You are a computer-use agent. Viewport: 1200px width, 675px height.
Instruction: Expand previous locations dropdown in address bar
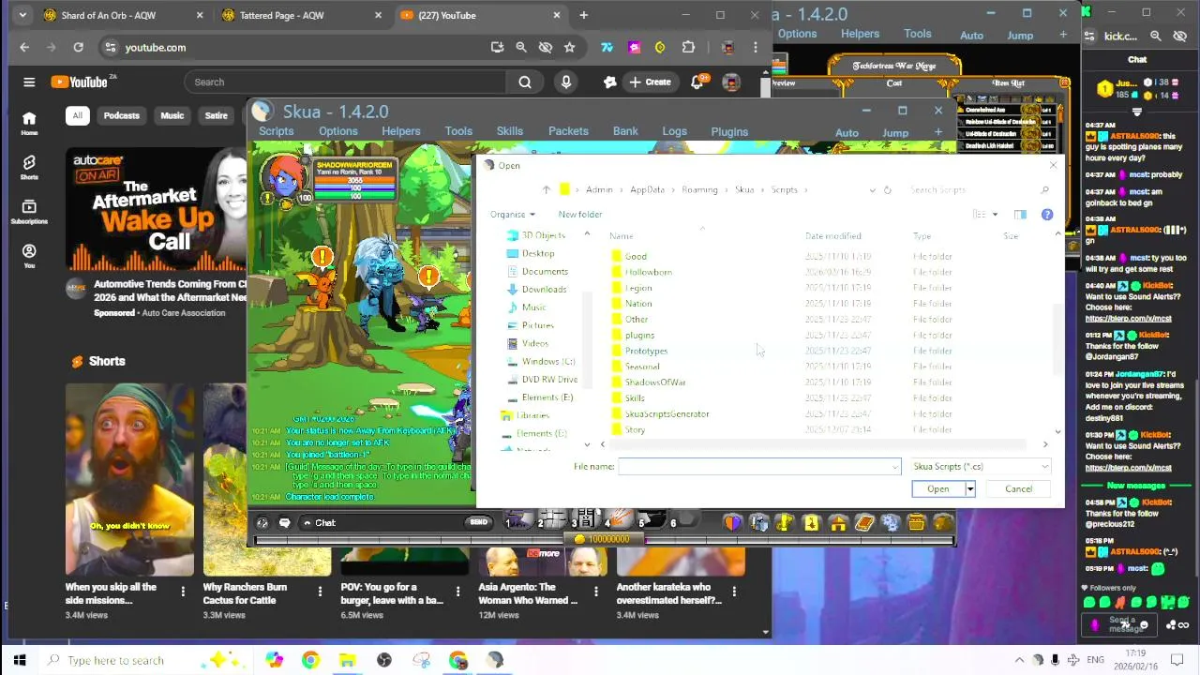(x=873, y=189)
